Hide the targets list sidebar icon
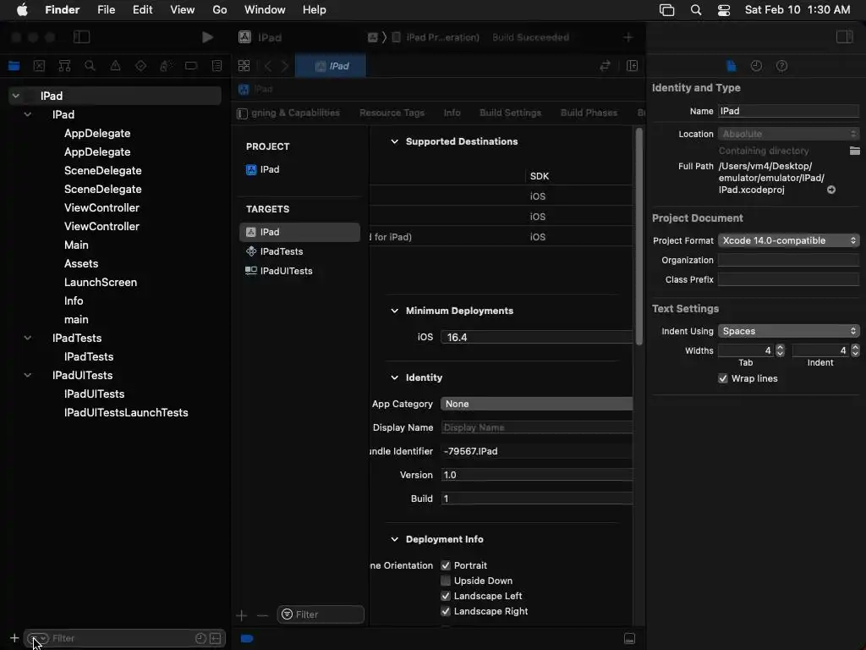This screenshot has height=650, width=866. (x=242, y=113)
